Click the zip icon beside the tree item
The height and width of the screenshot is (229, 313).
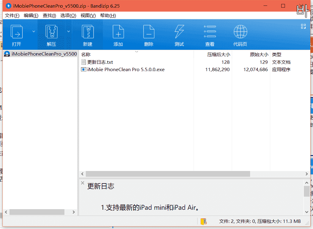tap(7, 54)
